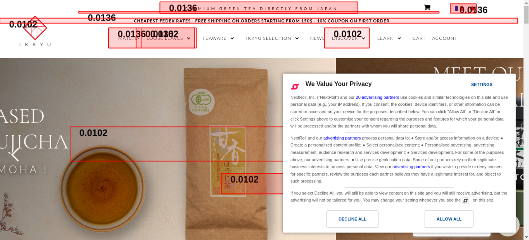Go to the News menu item
The height and width of the screenshot is (240, 529).
tap(317, 38)
